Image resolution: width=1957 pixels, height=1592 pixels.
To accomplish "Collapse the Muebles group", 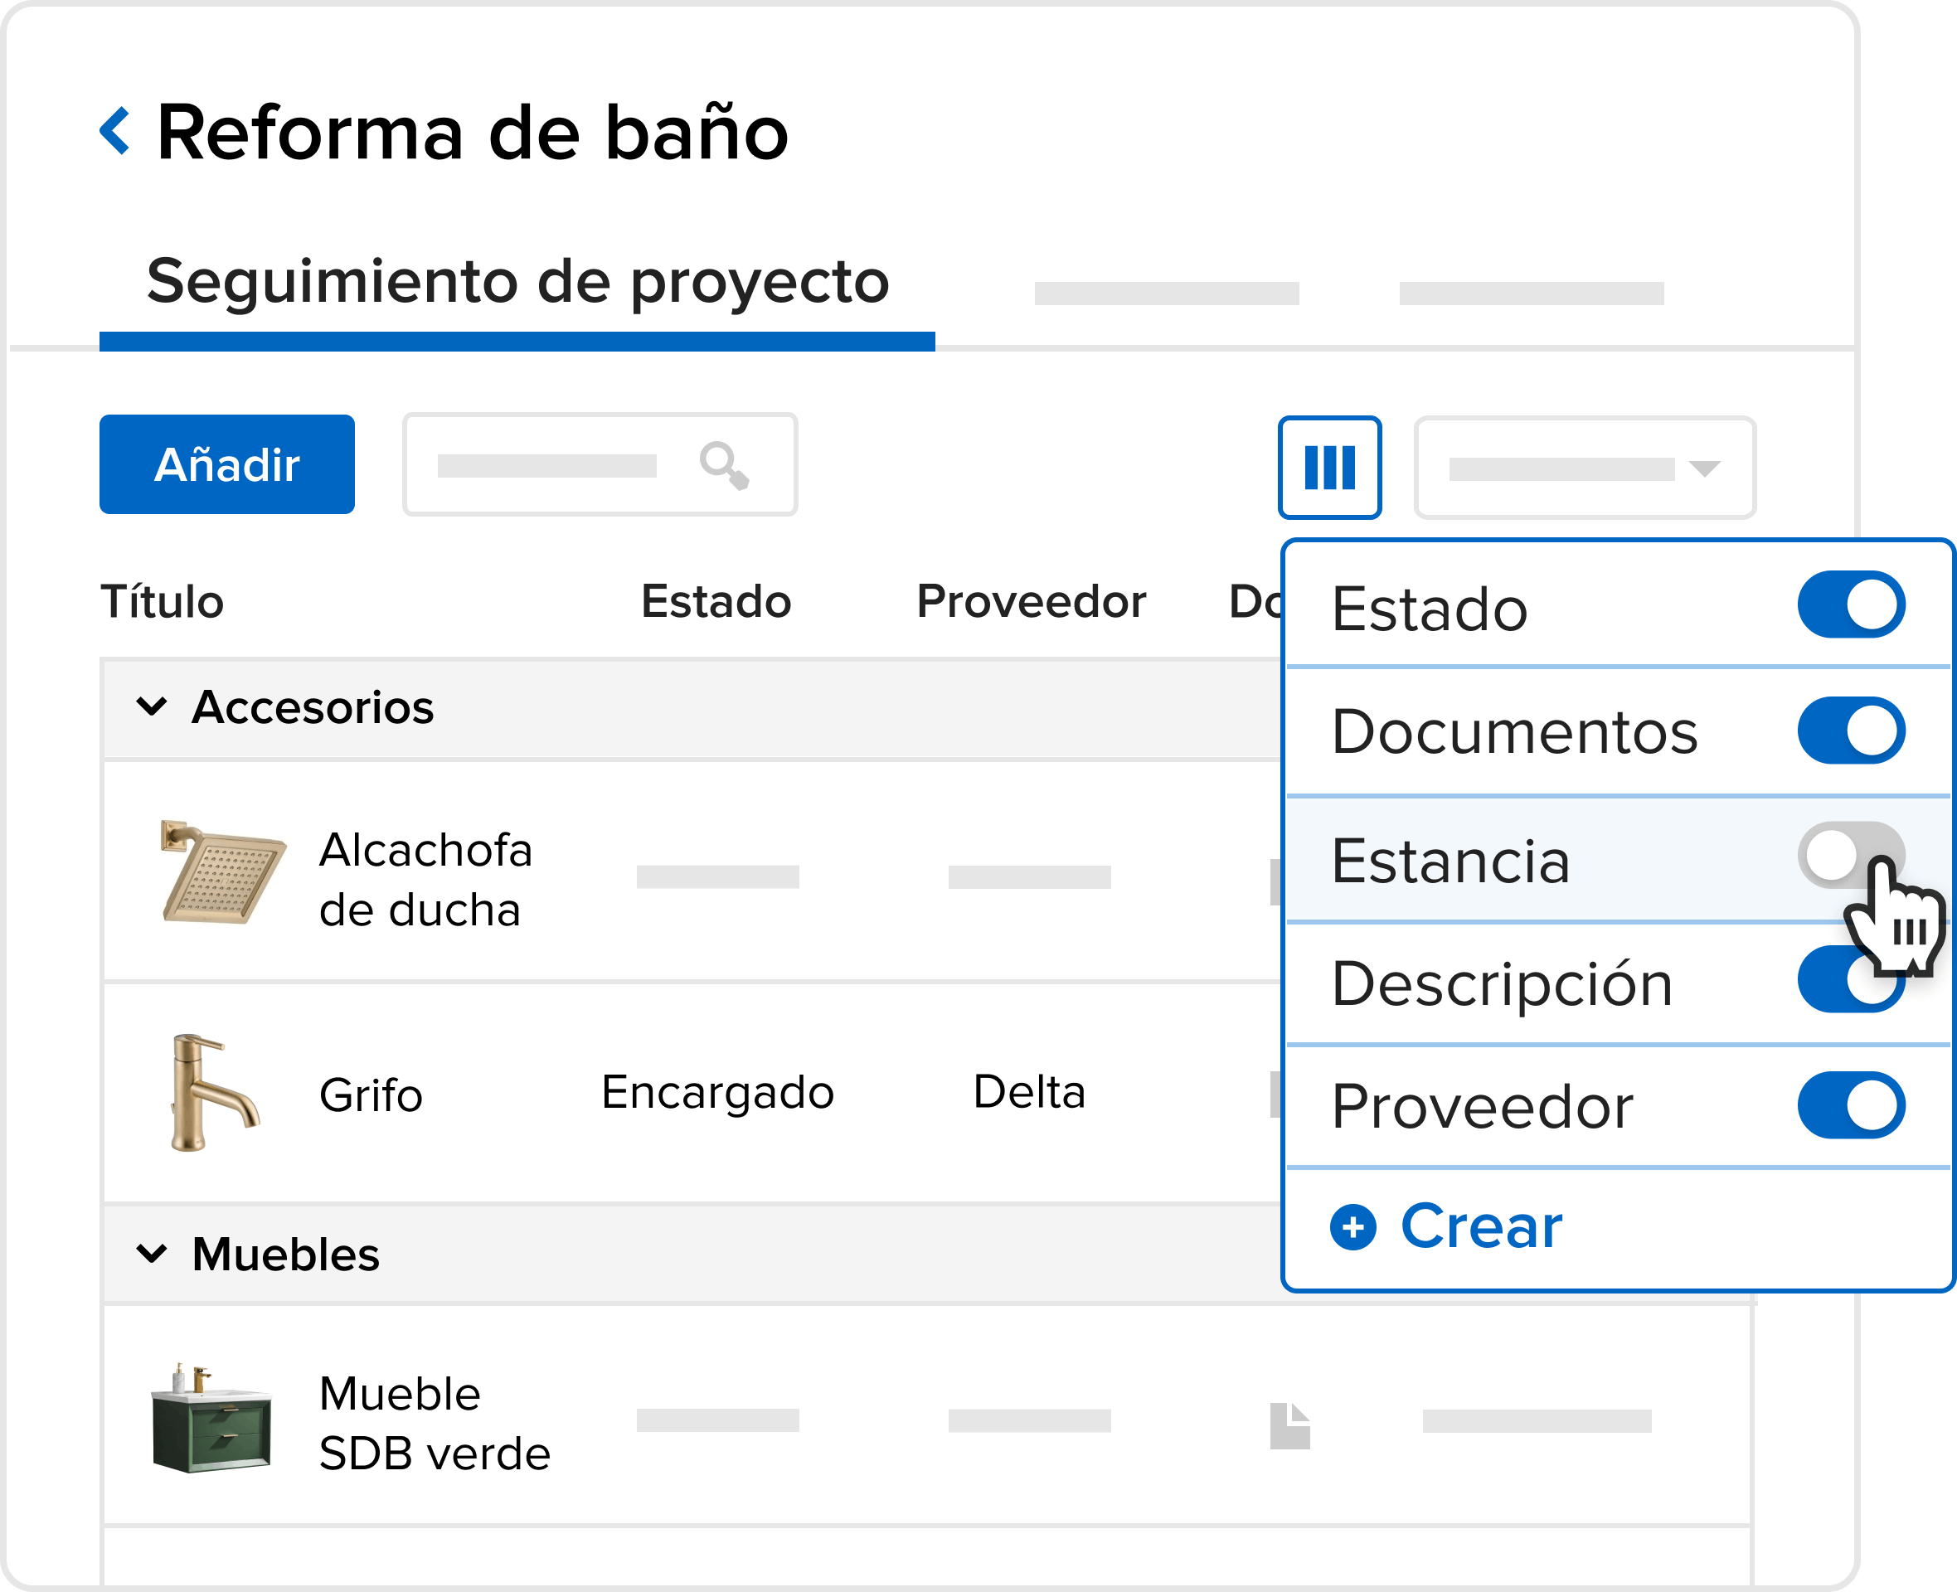I will click(151, 1253).
